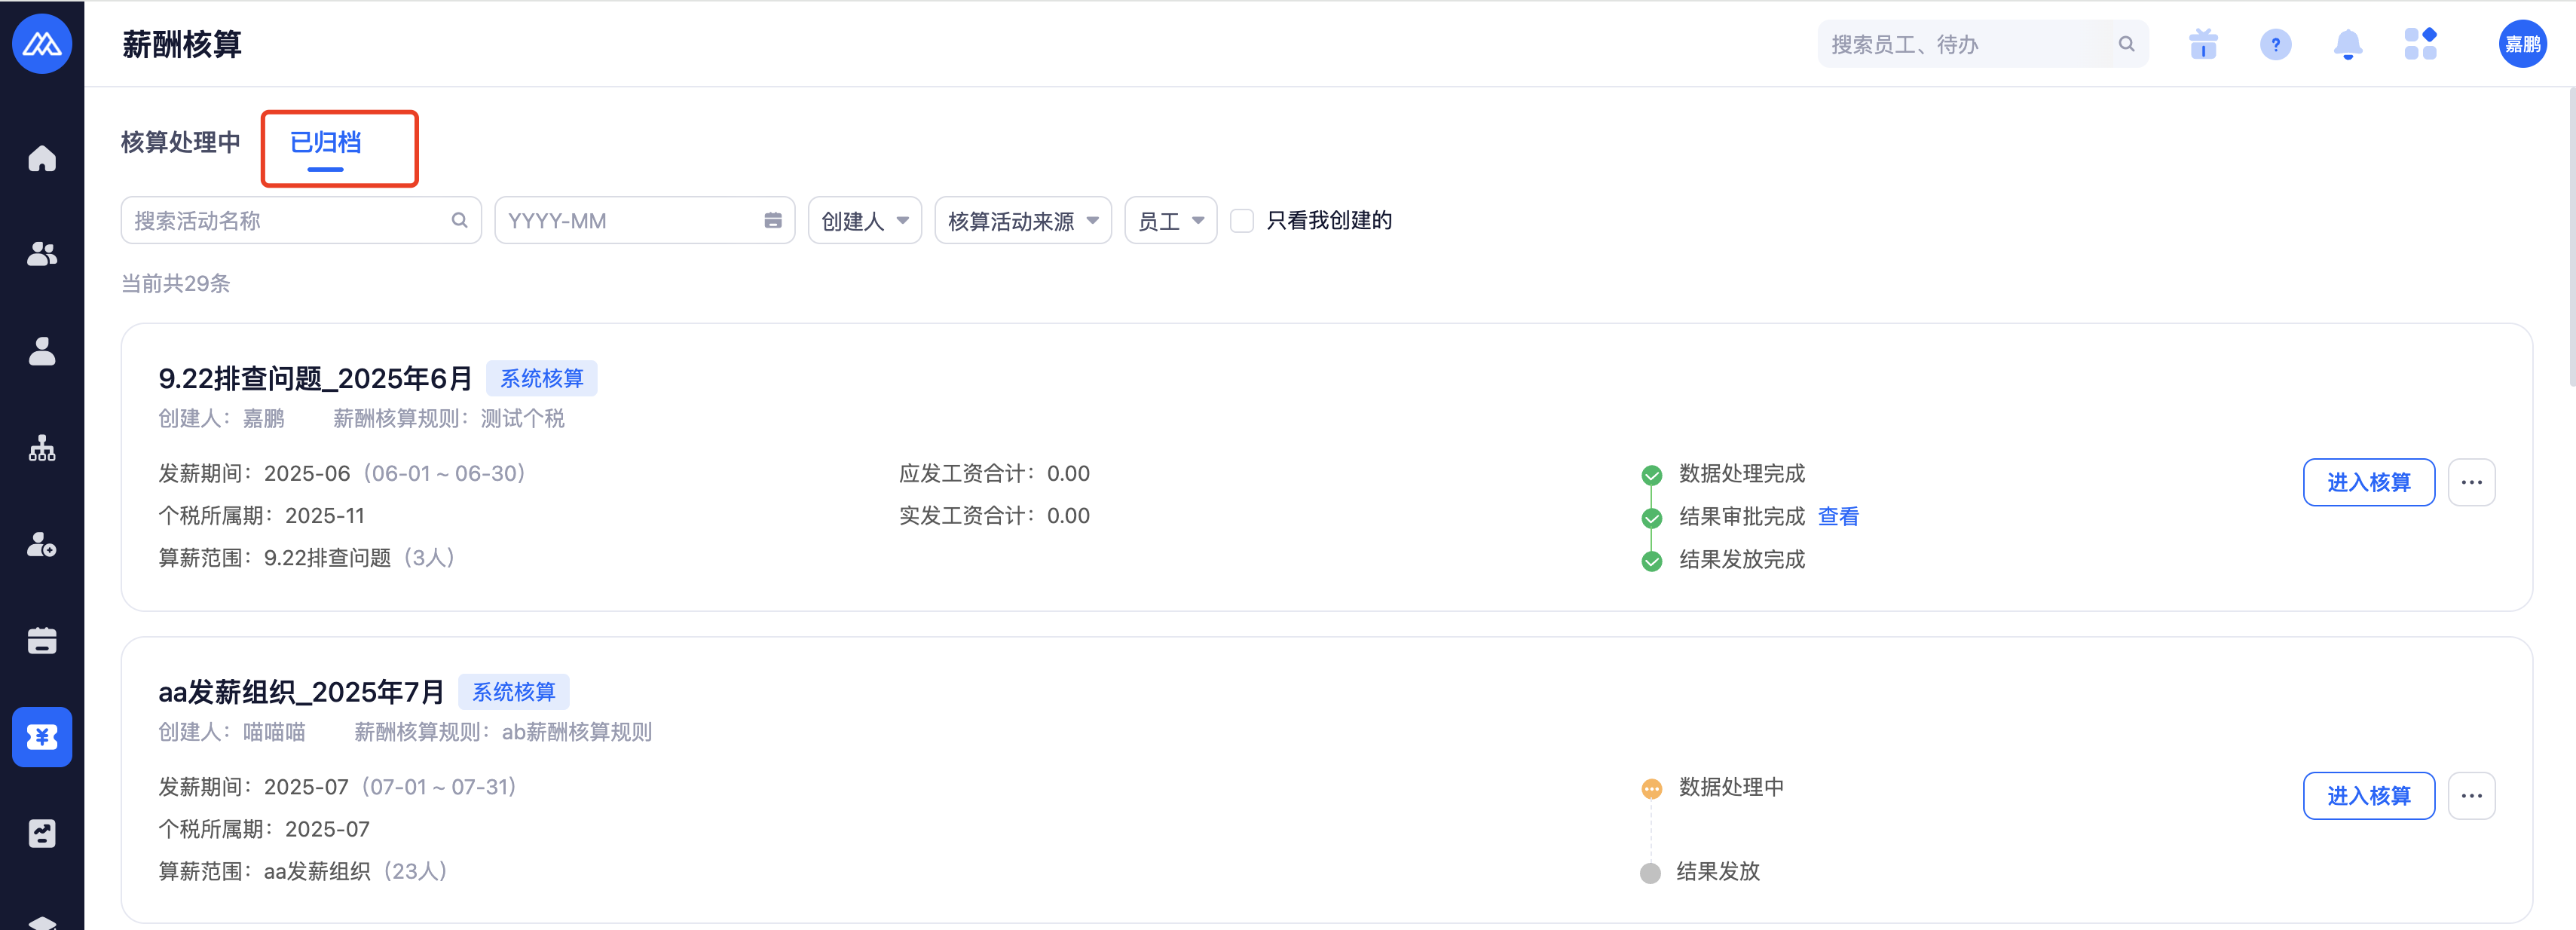Click 进入核算 for 9.22排查问题 activity
Viewport: 2576px width, 930px height.
[2368, 483]
